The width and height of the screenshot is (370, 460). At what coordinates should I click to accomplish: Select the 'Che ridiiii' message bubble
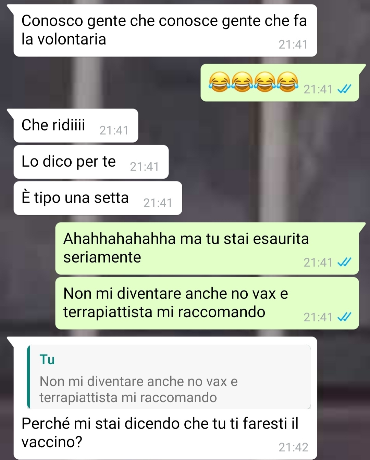[76, 126]
